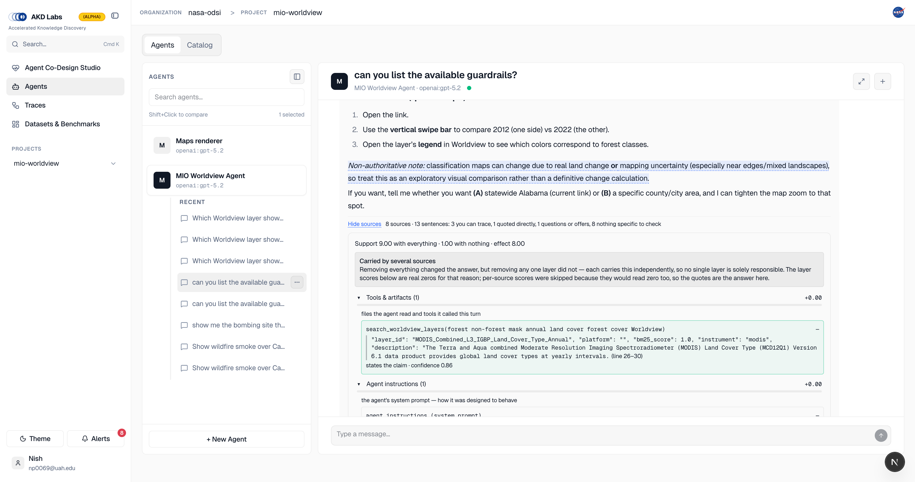Click the sidebar 'Search...' field
Image resolution: width=915 pixels, height=482 pixels.
(65, 44)
